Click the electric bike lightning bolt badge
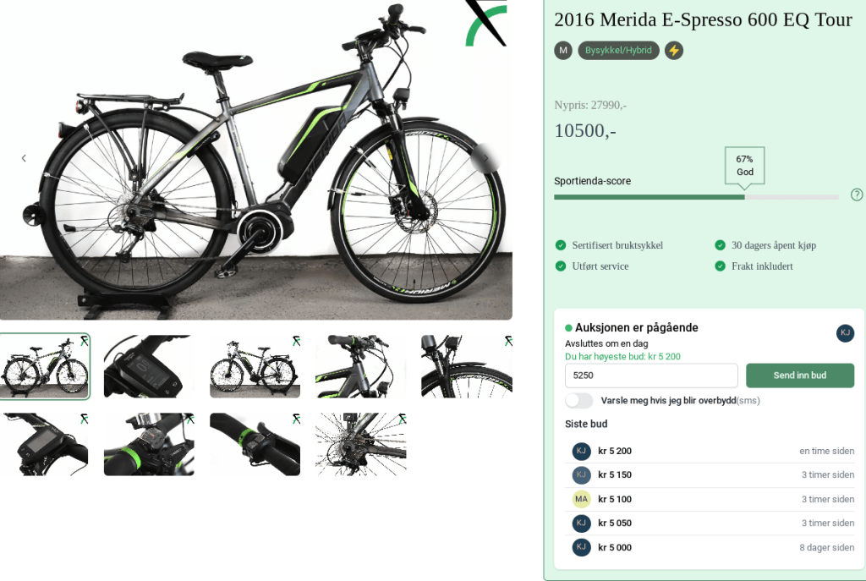This screenshot has width=866, height=581. pyautogui.click(x=674, y=51)
